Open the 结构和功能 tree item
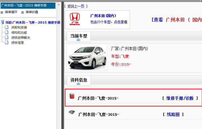Screen dimensions: 202x129 (x=19, y=33)
